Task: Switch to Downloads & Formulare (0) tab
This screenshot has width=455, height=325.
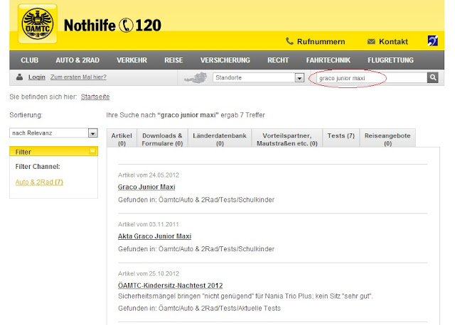Action: (x=162, y=139)
